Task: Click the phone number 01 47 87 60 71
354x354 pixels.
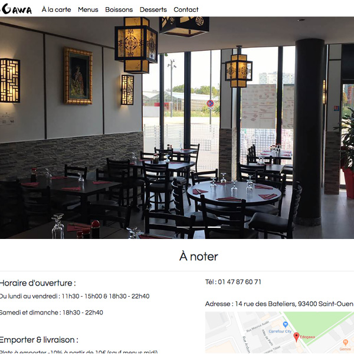Action: click(240, 282)
